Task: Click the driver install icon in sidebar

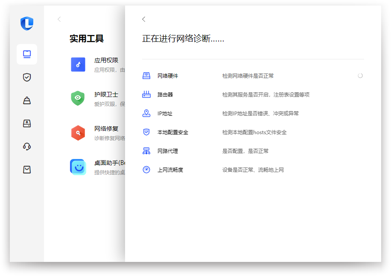Action: (26, 123)
